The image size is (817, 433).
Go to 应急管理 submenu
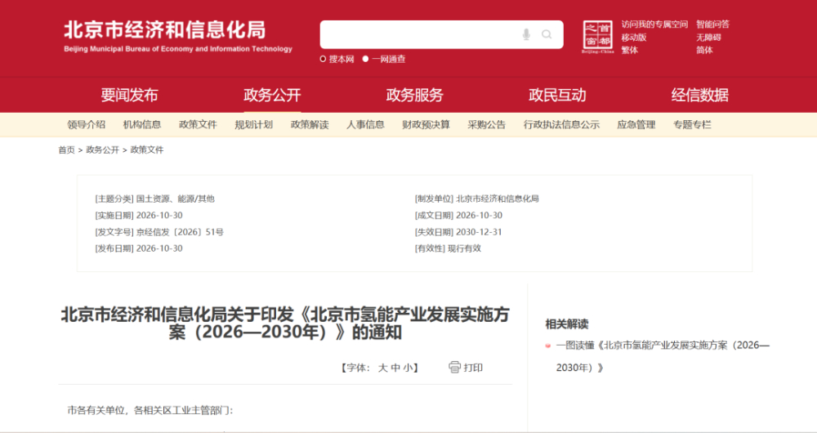pyautogui.click(x=636, y=124)
